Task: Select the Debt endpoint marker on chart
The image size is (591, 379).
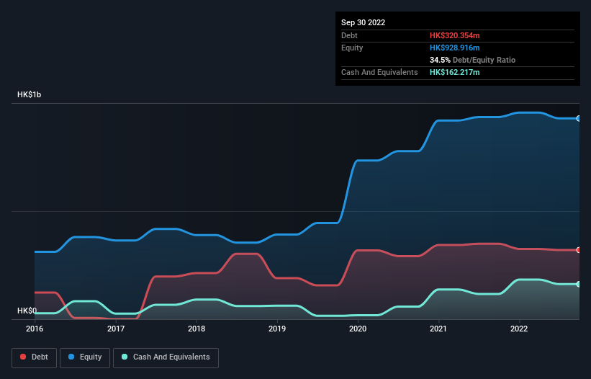Action: [x=579, y=250]
